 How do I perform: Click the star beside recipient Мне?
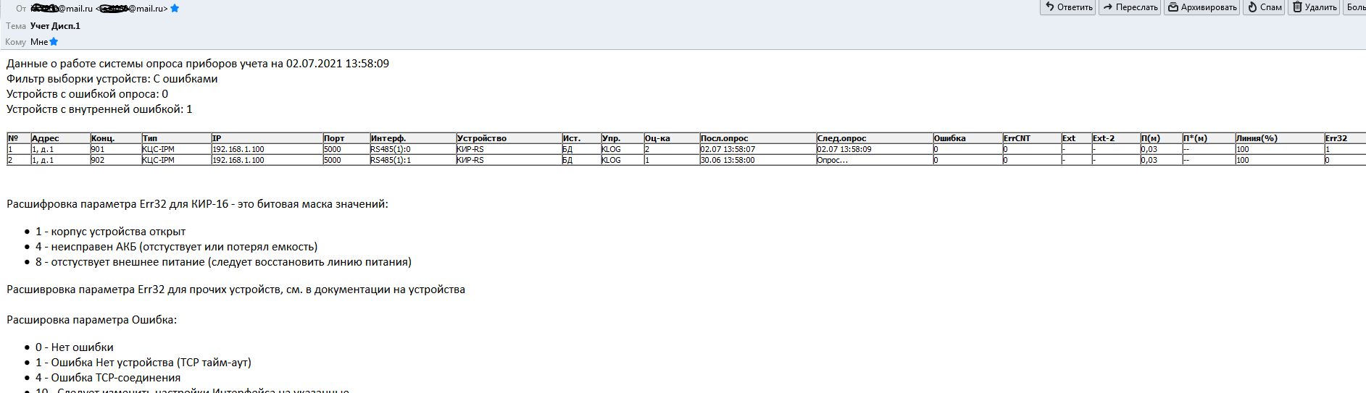click(x=54, y=42)
